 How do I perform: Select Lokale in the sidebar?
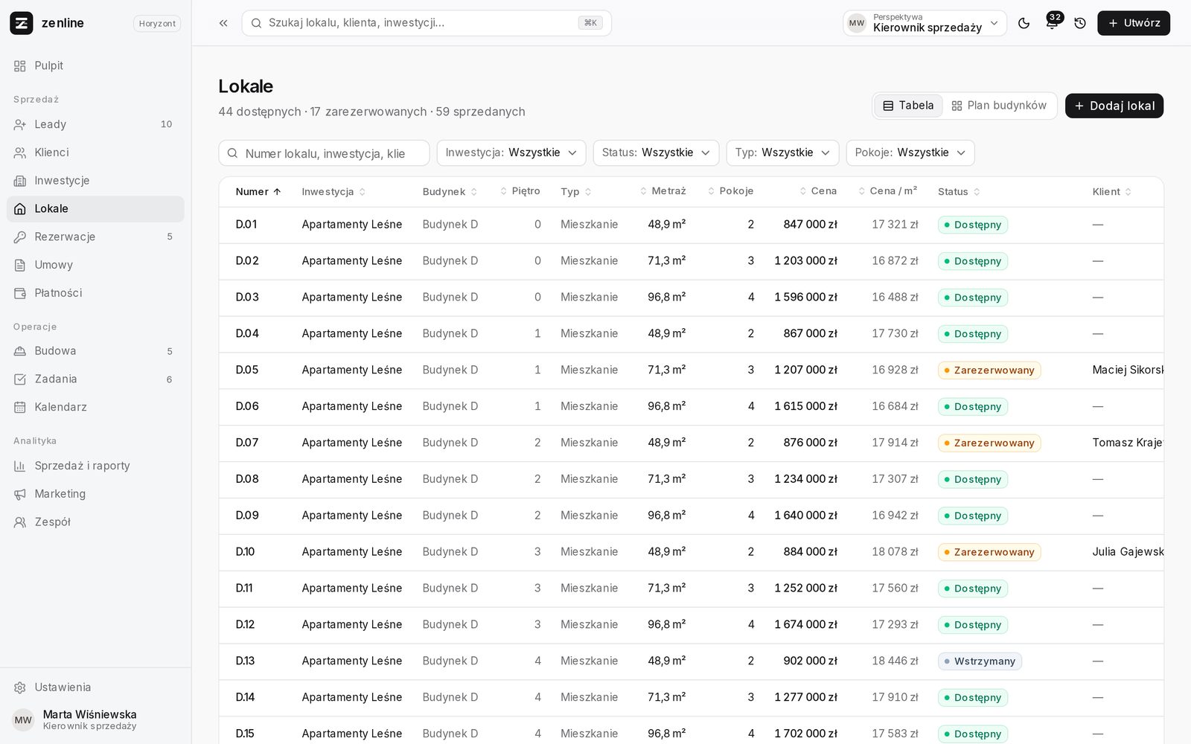[95, 209]
